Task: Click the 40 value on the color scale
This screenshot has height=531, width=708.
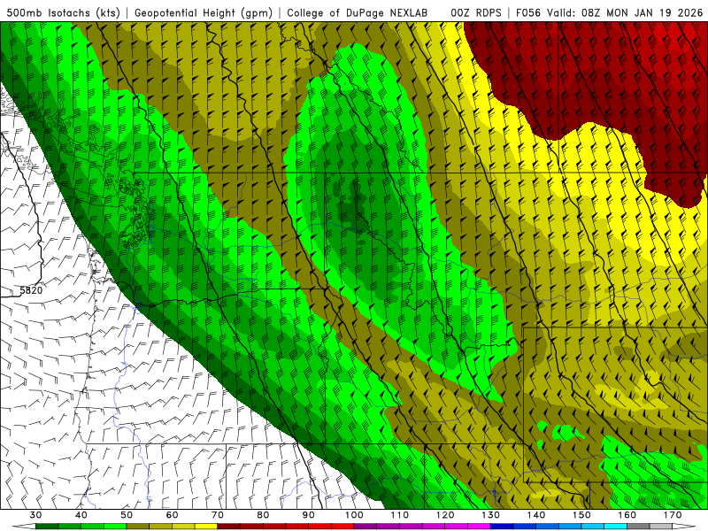Action: tap(81, 515)
